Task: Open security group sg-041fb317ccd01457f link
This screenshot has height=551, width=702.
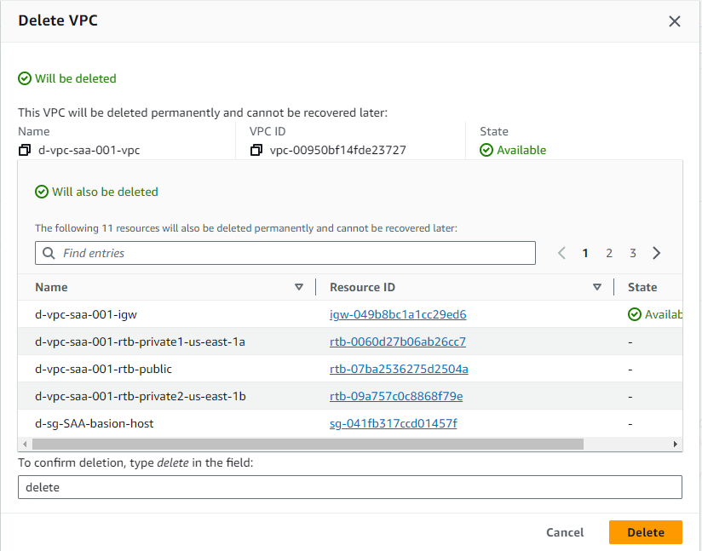Action: coord(393,423)
